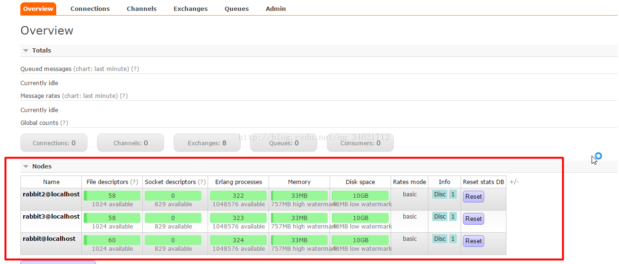Click the Queued messages chart range link
The height and width of the screenshot is (264, 619).
pyautogui.click(x=101, y=69)
